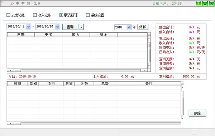Click the 结余 column header
The image size is (215, 136).
pyautogui.click(x=104, y=35)
